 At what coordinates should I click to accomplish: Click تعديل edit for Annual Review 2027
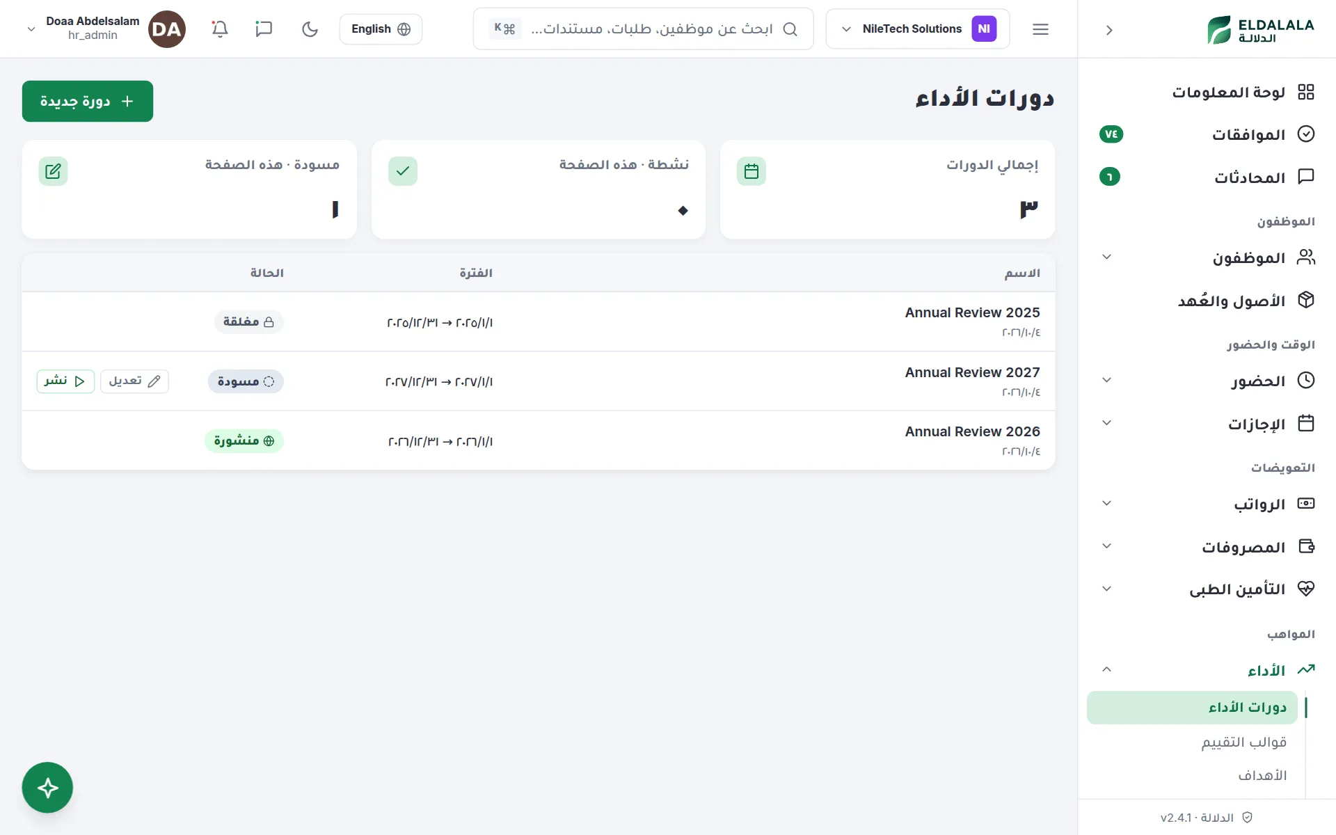tap(134, 381)
